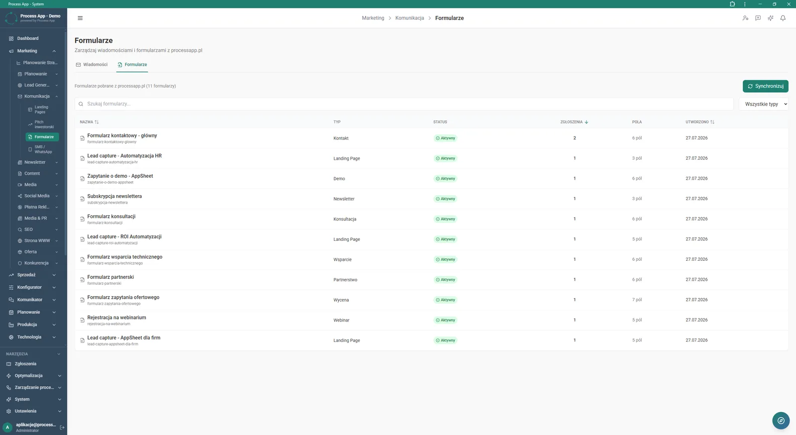This screenshot has height=435, width=796.
Task: Open Formularz wsparcia technicznego row
Action: click(x=431, y=259)
